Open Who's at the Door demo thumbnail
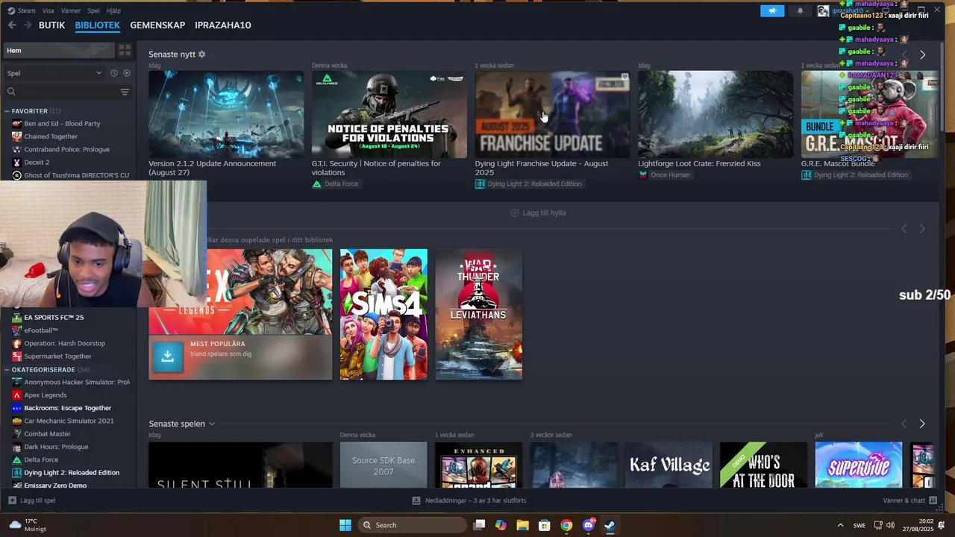The width and height of the screenshot is (955, 537). click(x=763, y=465)
